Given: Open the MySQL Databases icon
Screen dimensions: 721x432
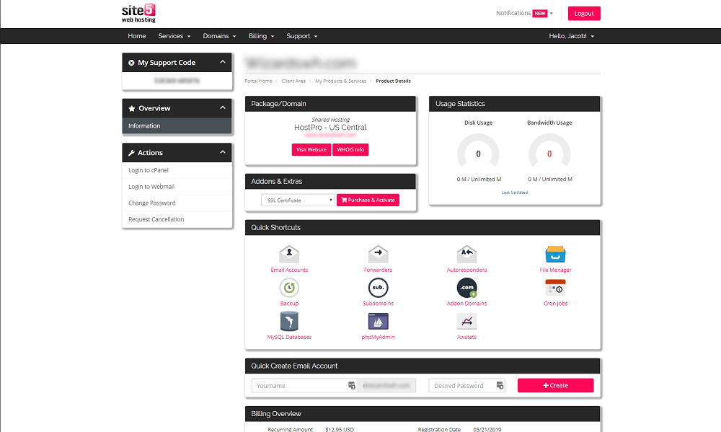Looking at the screenshot, I should 289,322.
